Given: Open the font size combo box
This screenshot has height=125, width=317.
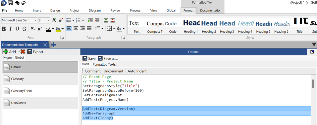Looking at the screenshot, I should tap(44, 20).
